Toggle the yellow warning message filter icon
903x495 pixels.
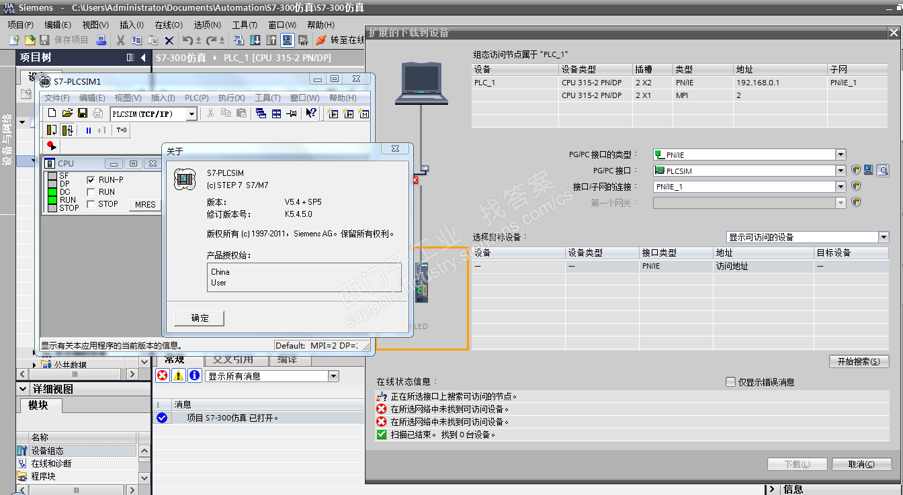click(178, 376)
